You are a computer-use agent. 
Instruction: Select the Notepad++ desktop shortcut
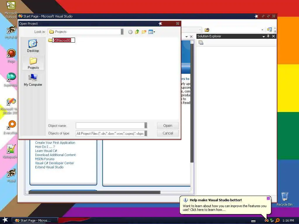click(x=10, y=151)
